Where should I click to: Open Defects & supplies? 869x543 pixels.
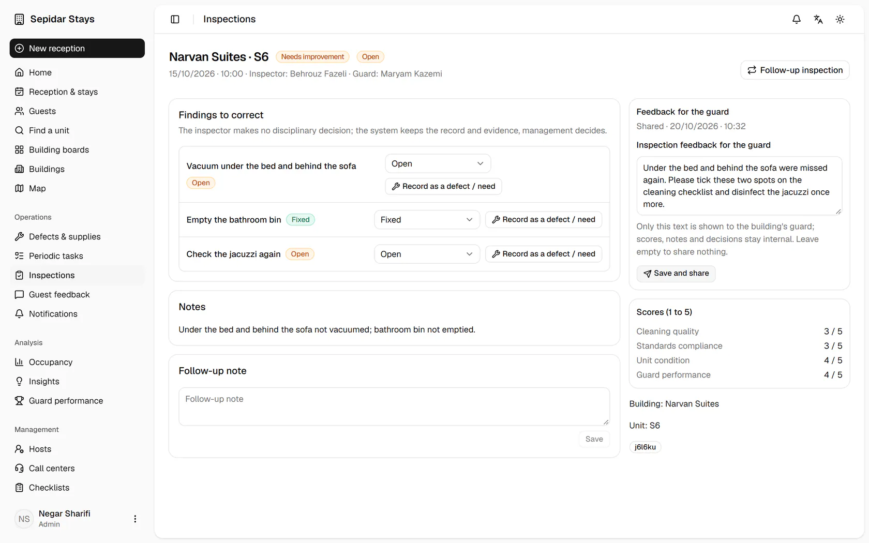click(77, 236)
